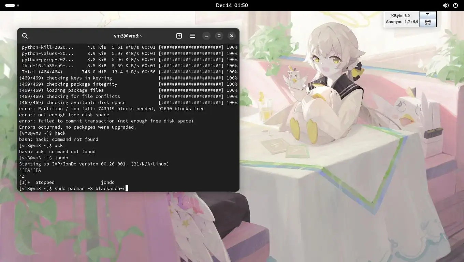Click the 'Total (464/464)' download row

130,72
